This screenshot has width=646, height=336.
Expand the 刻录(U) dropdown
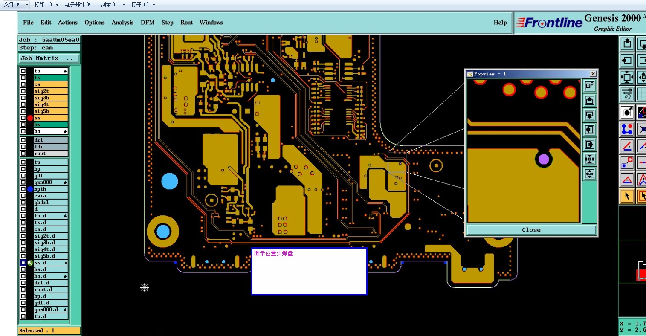124,5
